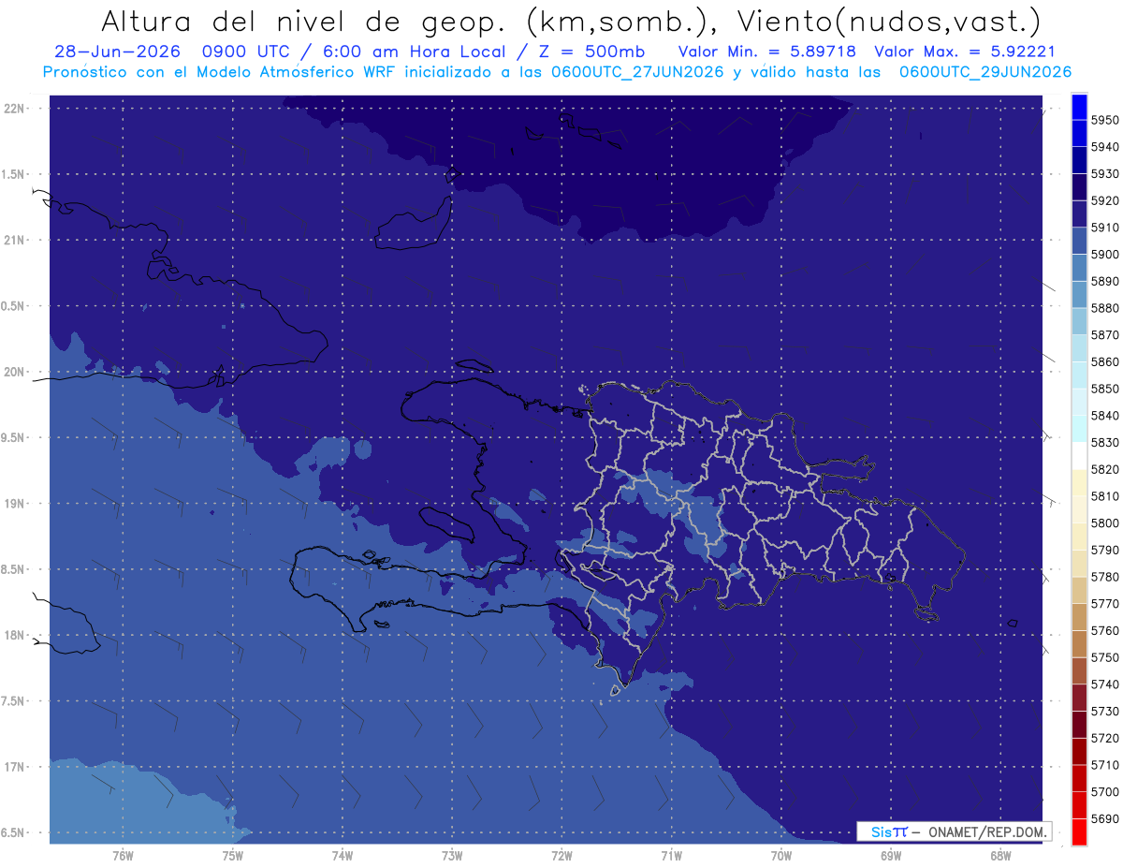Screen dimensions: 1123x868
Task: Click the 5720 colorbar label
Action: point(1104,738)
